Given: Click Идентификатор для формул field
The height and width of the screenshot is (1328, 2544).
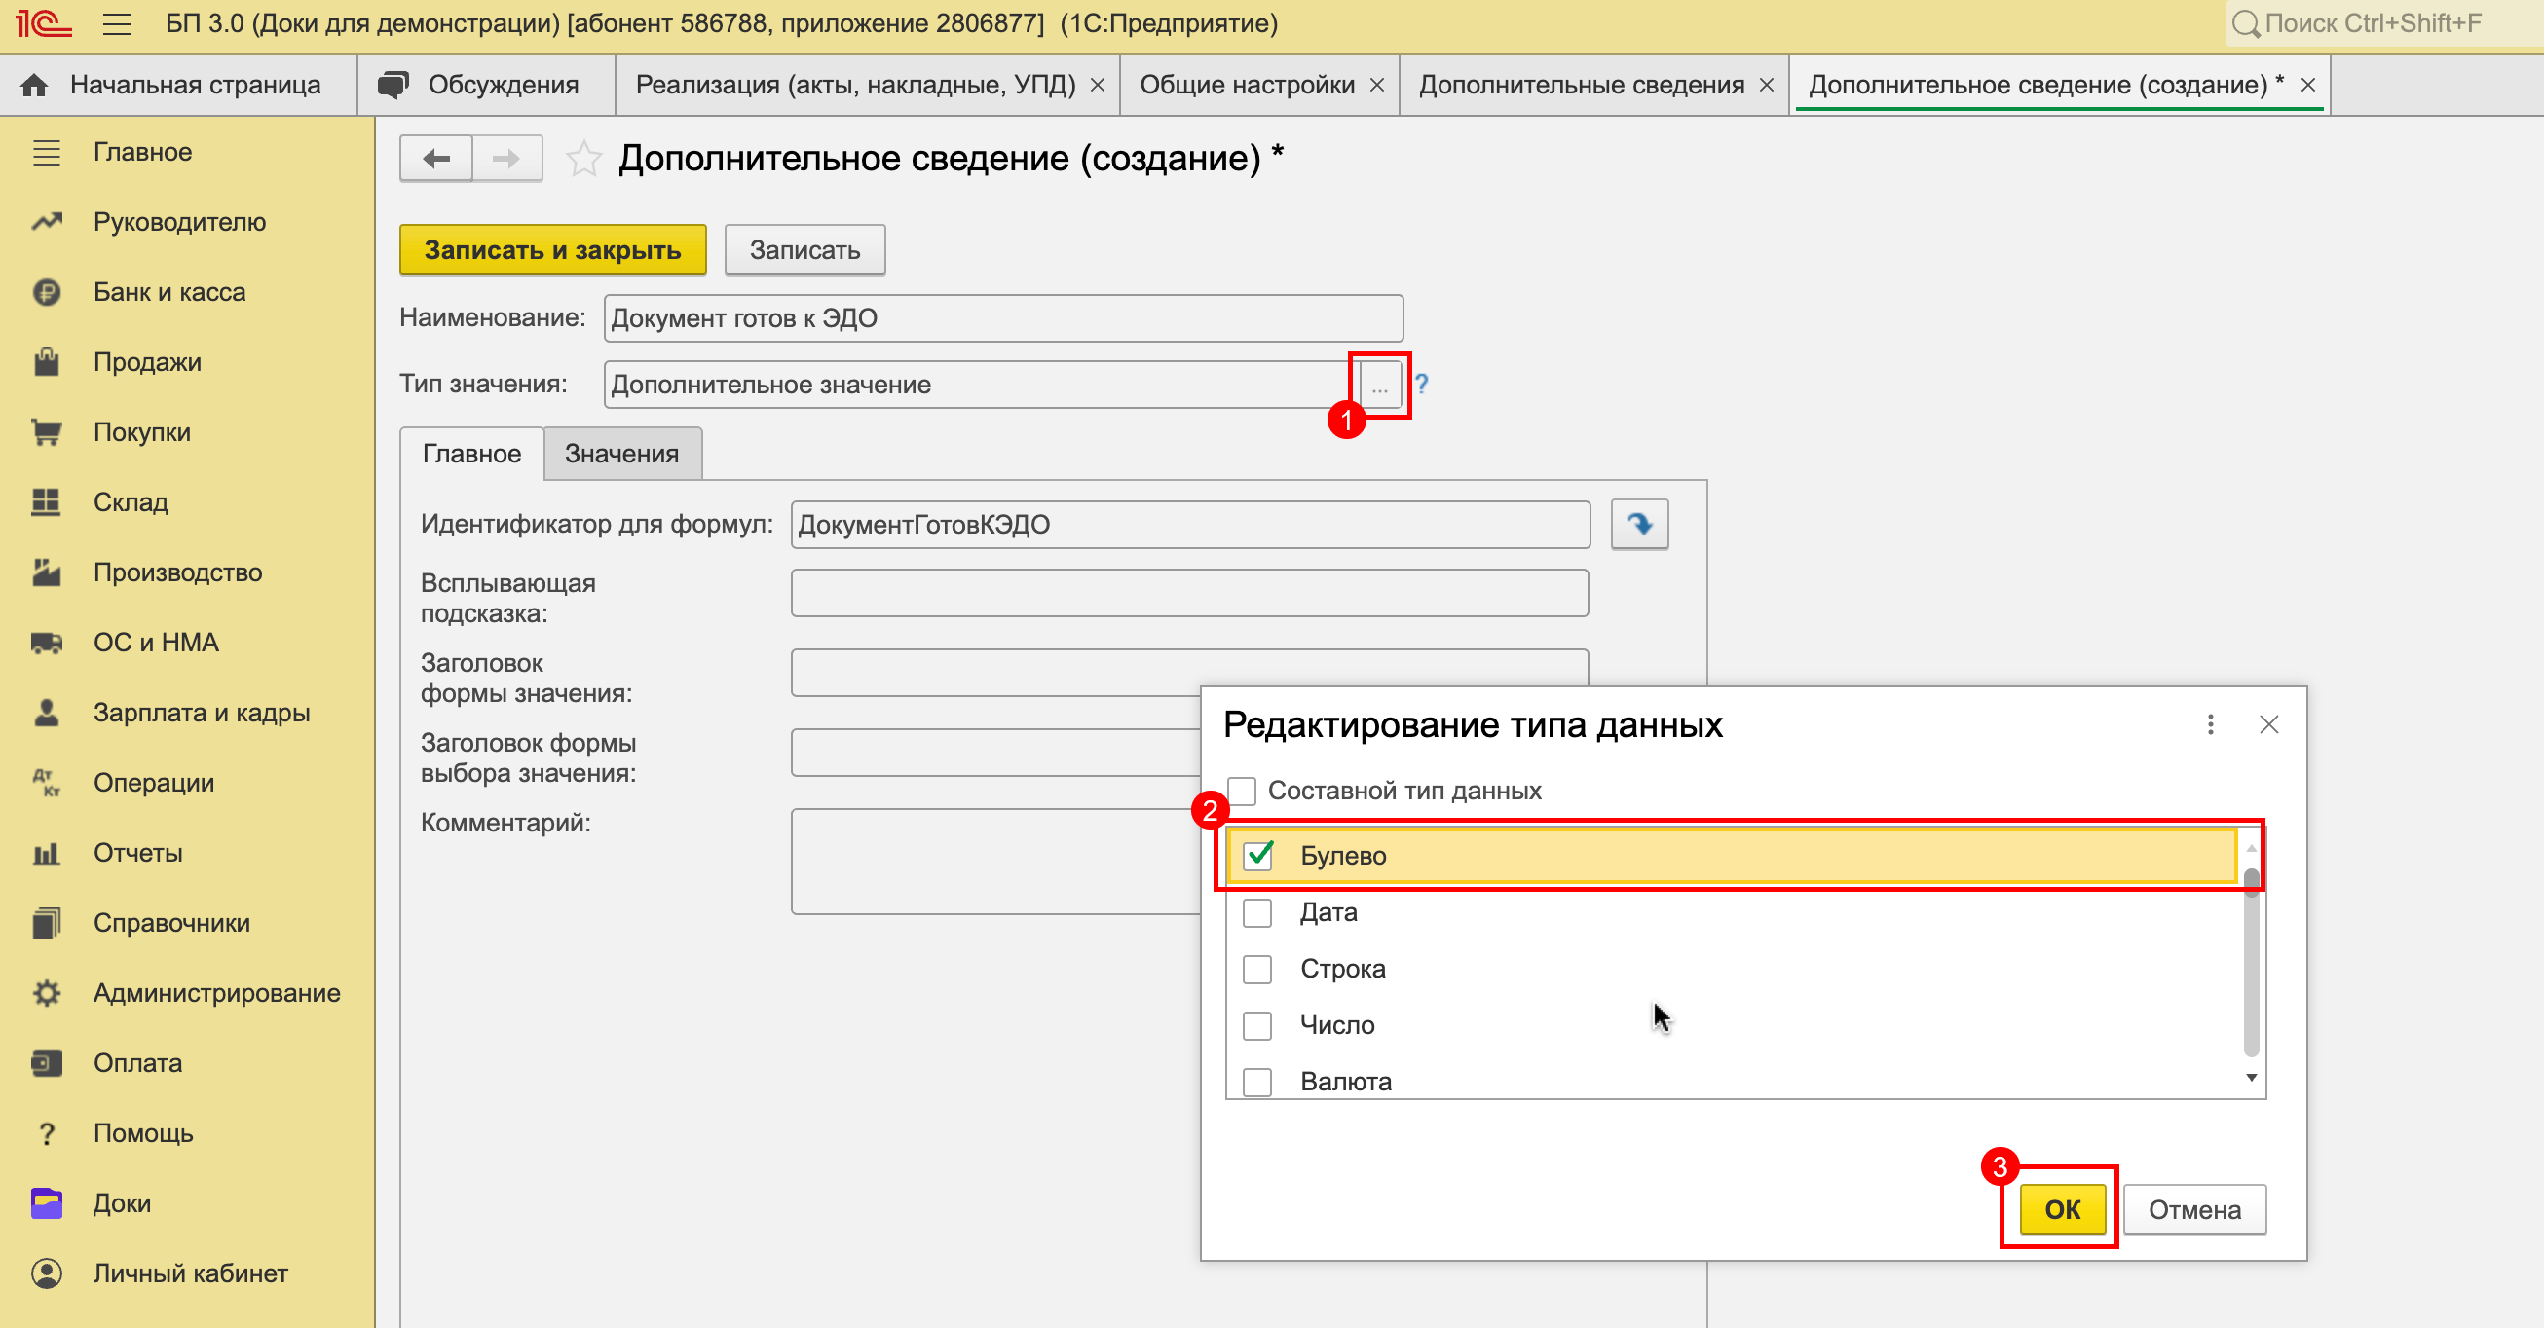Looking at the screenshot, I should (x=1190, y=525).
